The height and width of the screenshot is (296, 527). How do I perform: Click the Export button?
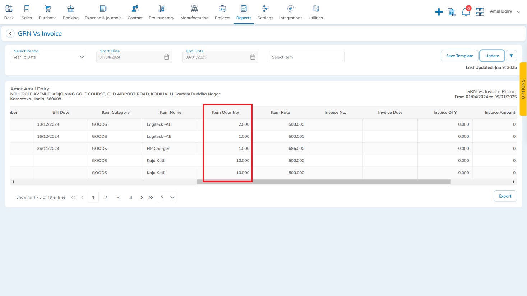click(505, 196)
